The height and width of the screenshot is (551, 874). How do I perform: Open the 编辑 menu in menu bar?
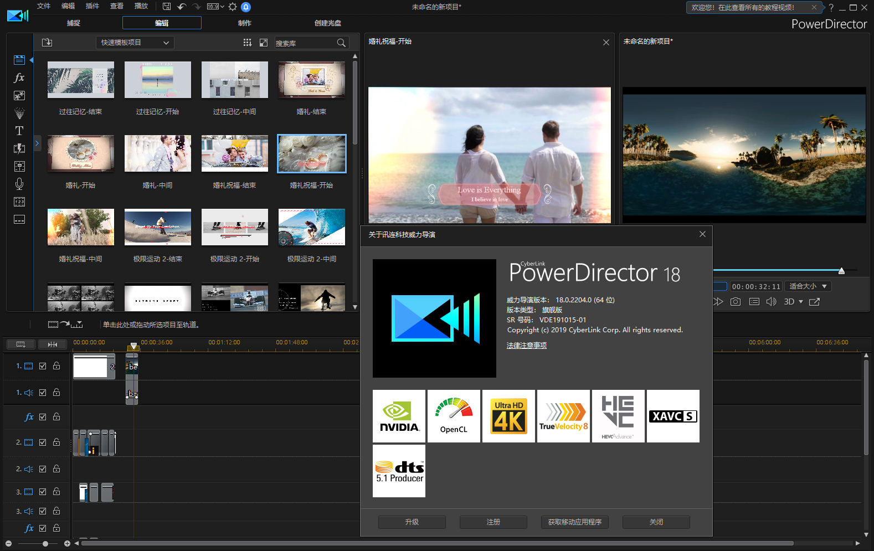pyautogui.click(x=68, y=6)
